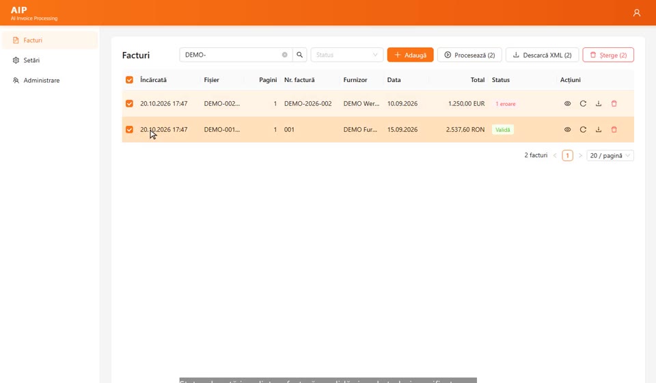
Task: Click the previous page arrow
Action: pyautogui.click(x=555, y=156)
